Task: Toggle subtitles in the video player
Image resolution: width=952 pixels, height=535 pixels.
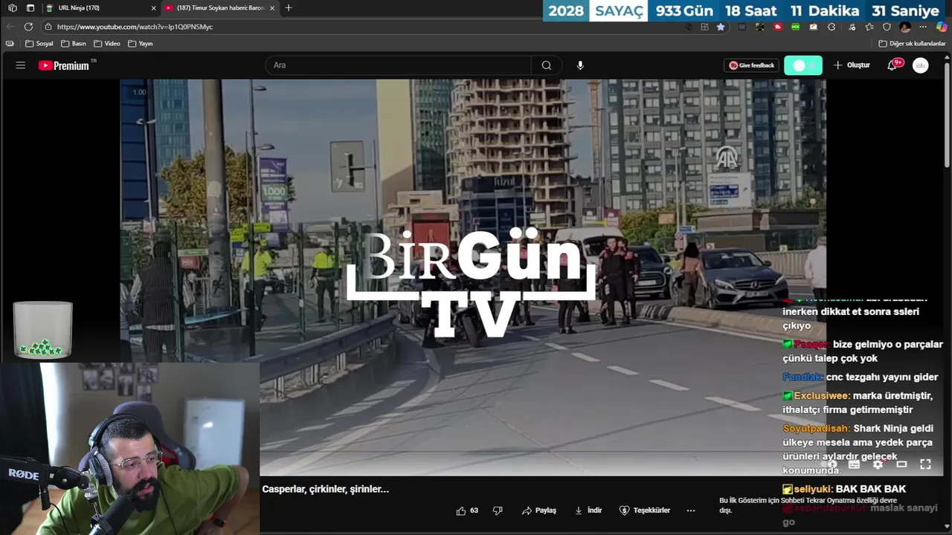Action: [855, 464]
